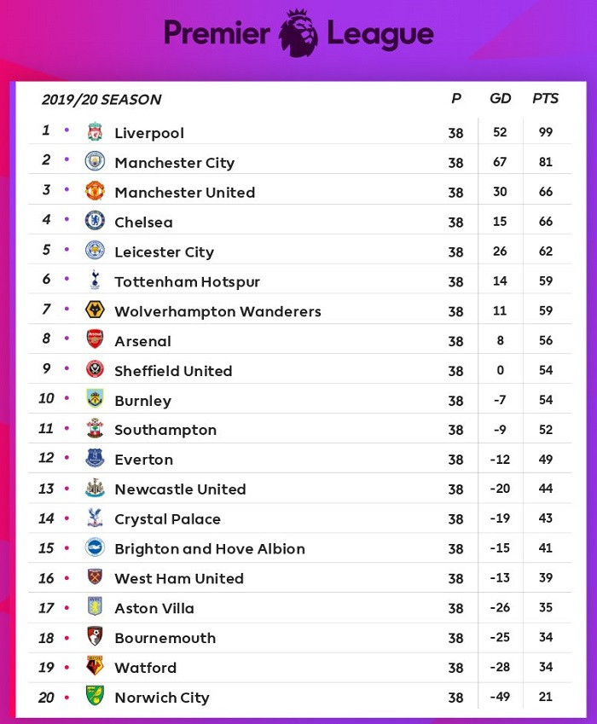The image size is (597, 724).
Task: Click the position dot beside Aston Villa
Action: click(67, 607)
